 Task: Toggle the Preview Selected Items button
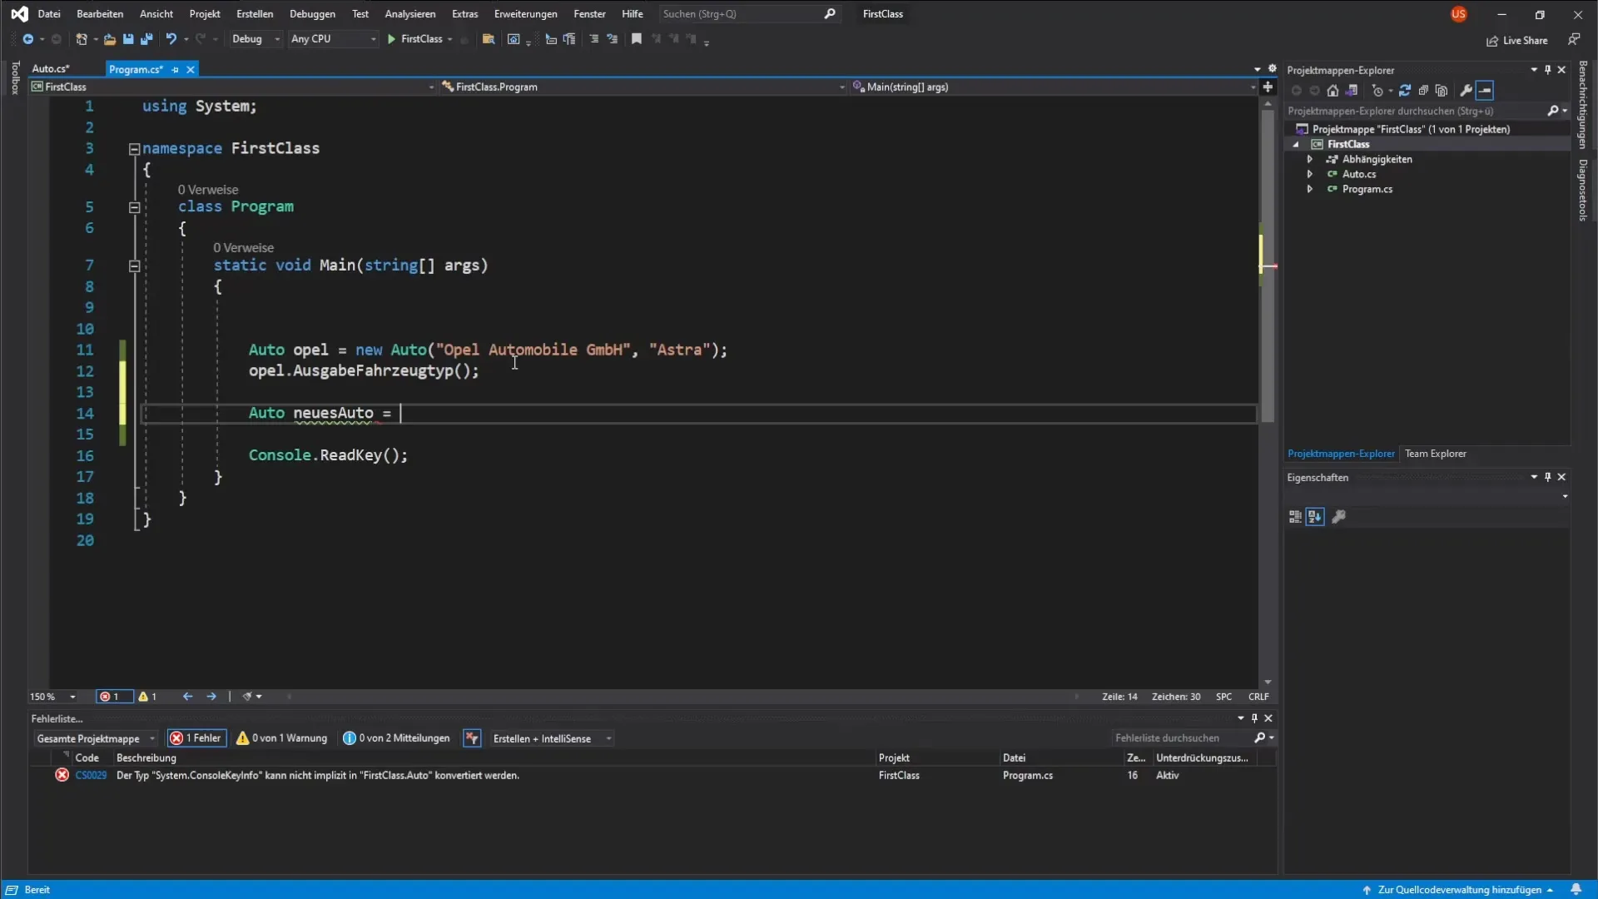coord(1486,91)
